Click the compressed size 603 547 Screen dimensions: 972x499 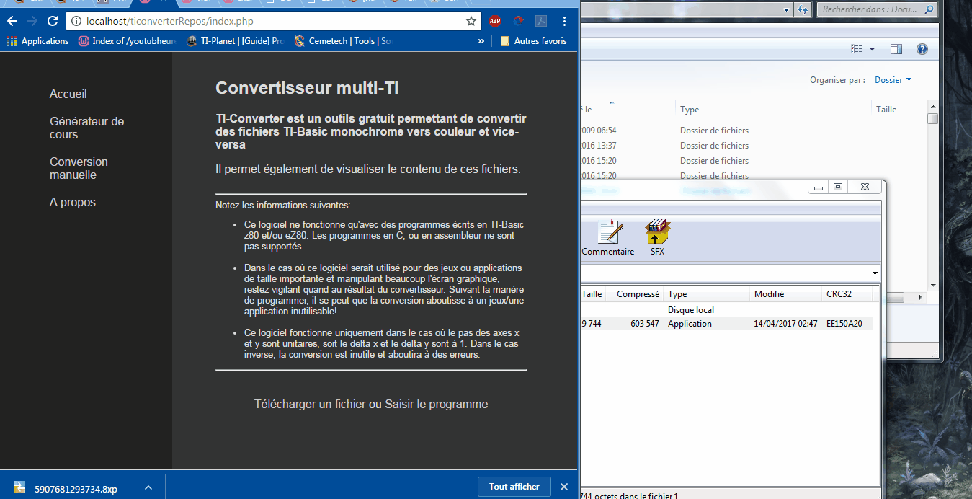pos(645,324)
